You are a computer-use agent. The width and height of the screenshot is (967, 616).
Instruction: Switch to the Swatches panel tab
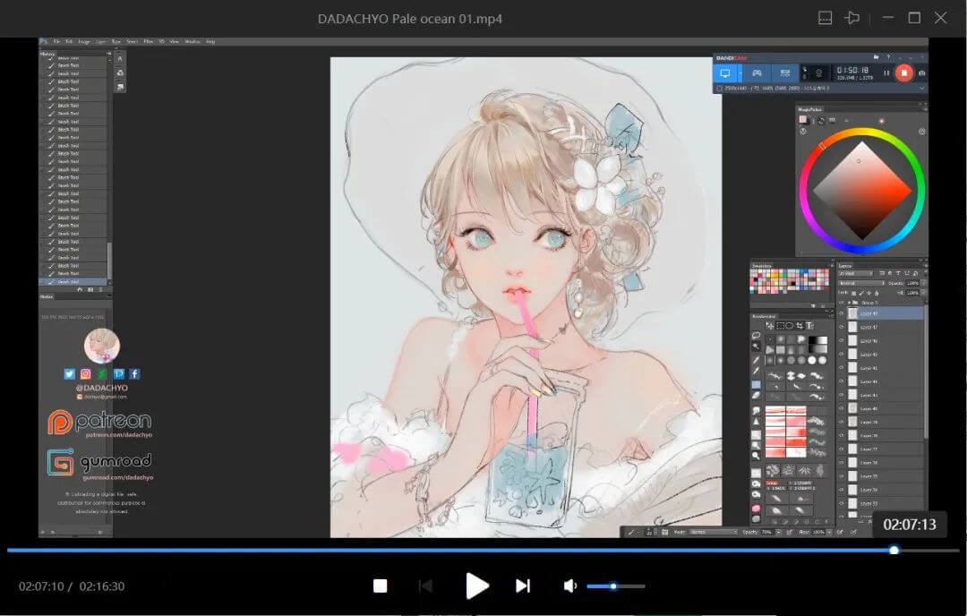[x=762, y=266]
